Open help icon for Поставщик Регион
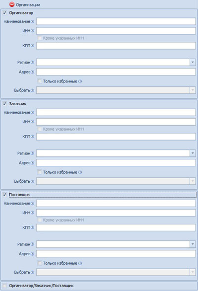 [32, 244]
